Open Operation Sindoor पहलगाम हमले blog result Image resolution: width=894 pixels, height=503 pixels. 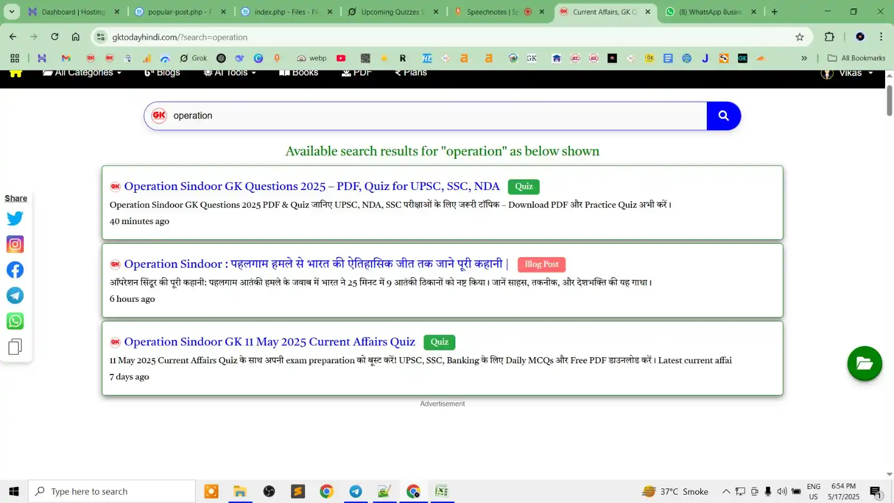[316, 264]
